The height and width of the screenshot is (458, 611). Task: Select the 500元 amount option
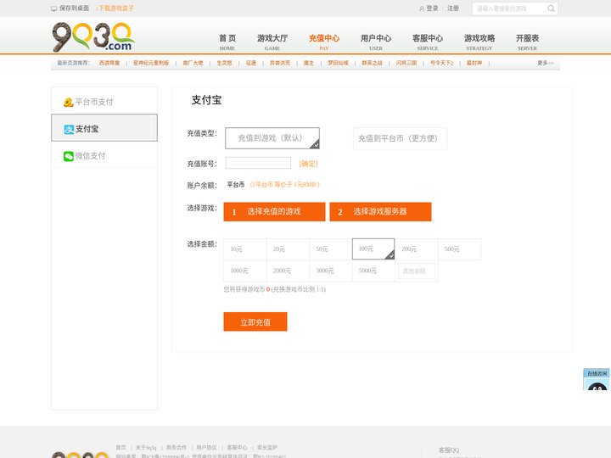[459, 249]
